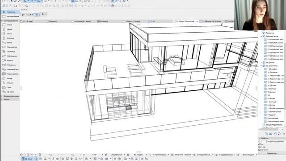Select the Колонна (Column) tool
This screenshot has width=286, height=161.
pos(10,38)
